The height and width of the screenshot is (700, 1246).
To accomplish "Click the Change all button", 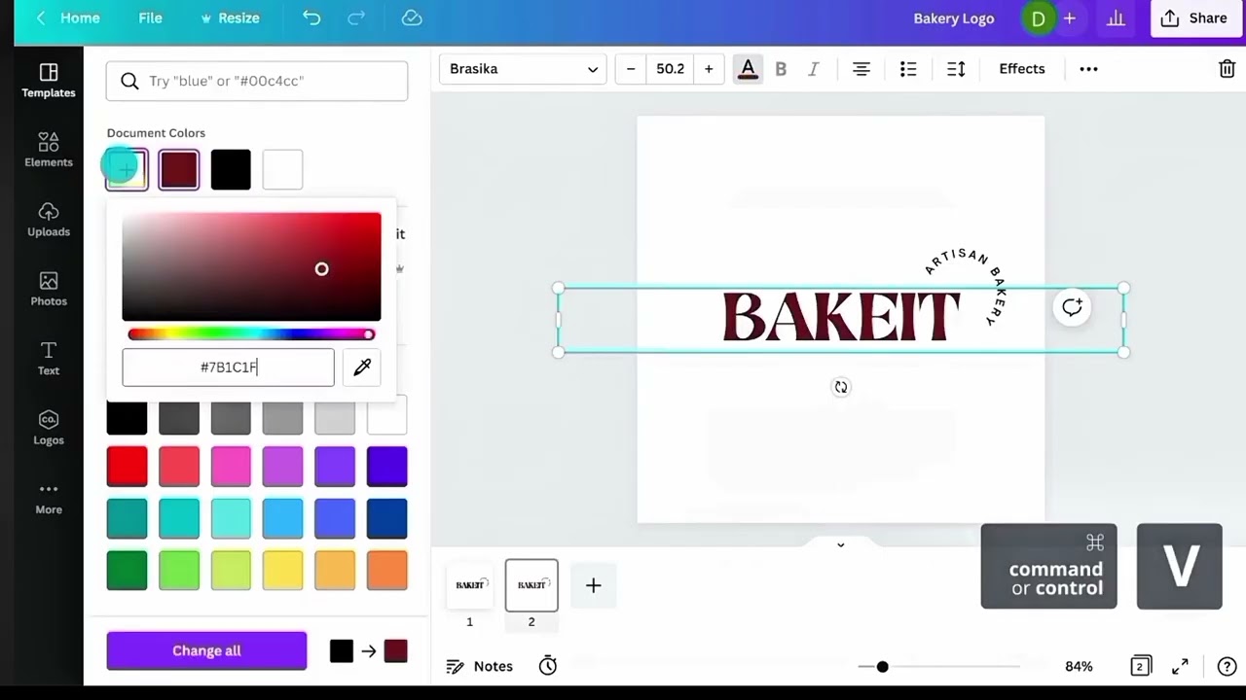I will point(206,650).
